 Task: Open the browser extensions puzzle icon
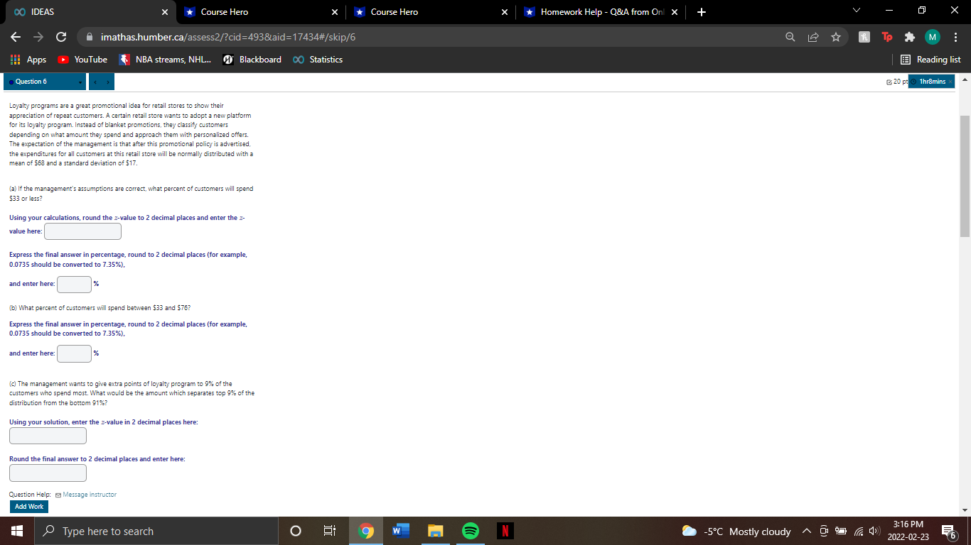911,36
